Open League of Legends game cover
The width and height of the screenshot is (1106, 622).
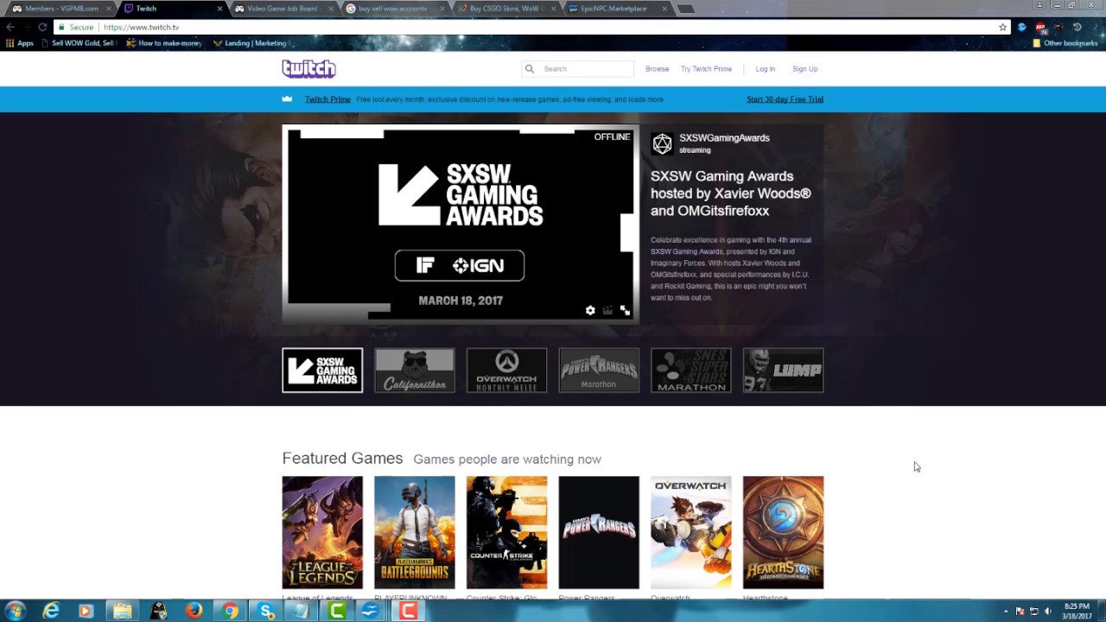322,532
